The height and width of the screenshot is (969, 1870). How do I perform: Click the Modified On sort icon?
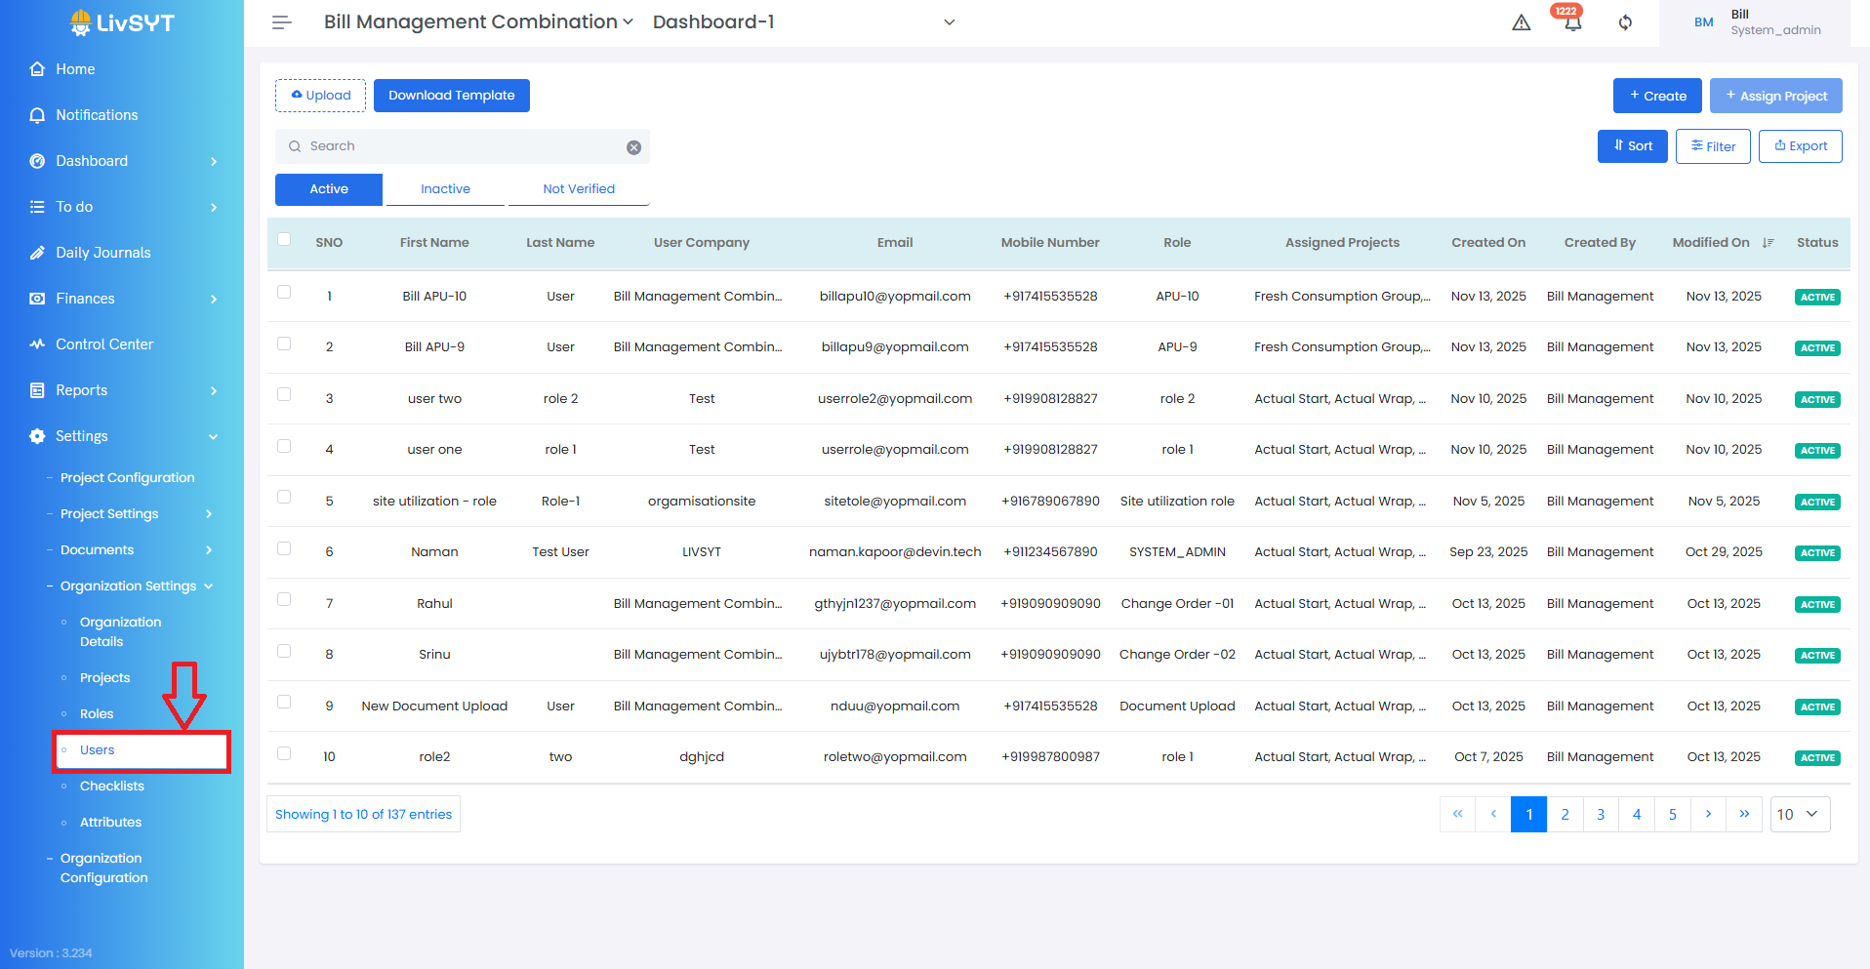1768,243
